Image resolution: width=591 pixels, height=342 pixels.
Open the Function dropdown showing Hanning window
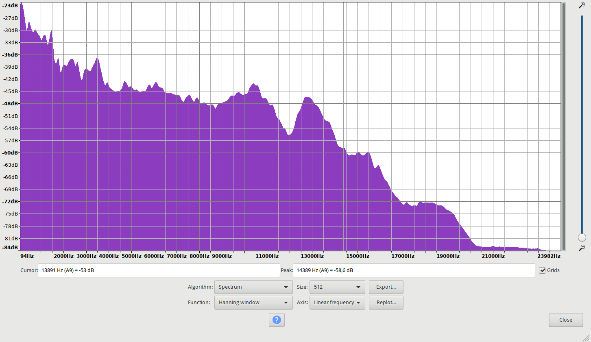point(253,303)
